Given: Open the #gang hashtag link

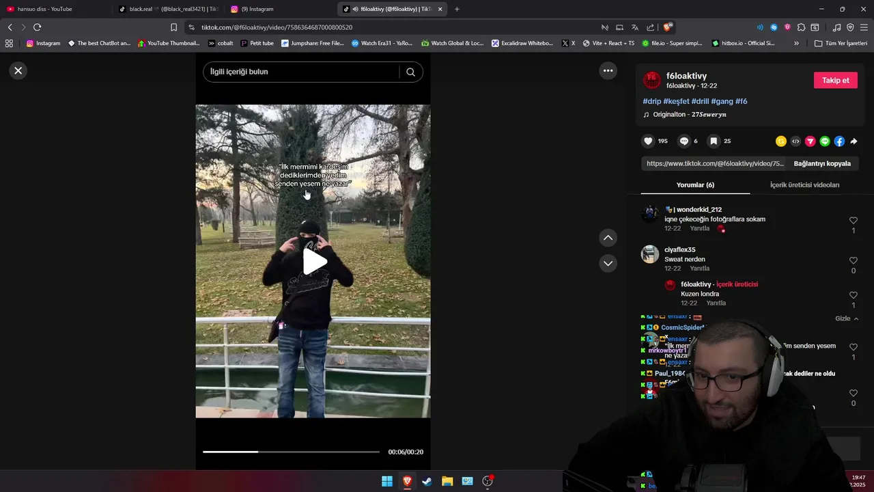Looking at the screenshot, I should [722, 101].
